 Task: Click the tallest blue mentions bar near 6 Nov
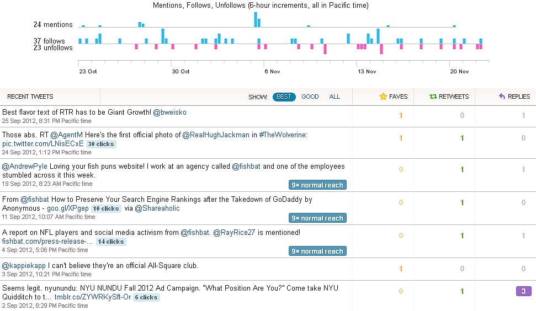click(x=256, y=19)
